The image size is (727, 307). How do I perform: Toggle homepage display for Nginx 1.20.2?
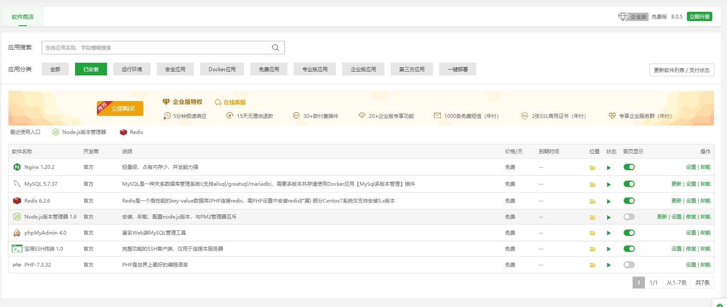point(629,167)
